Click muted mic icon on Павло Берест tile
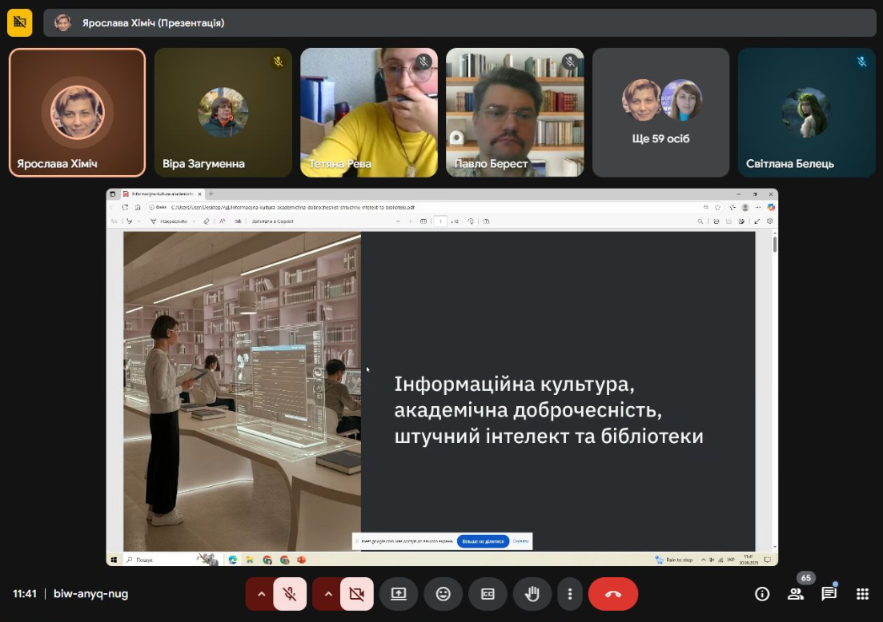The image size is (883, 622). 569,62
